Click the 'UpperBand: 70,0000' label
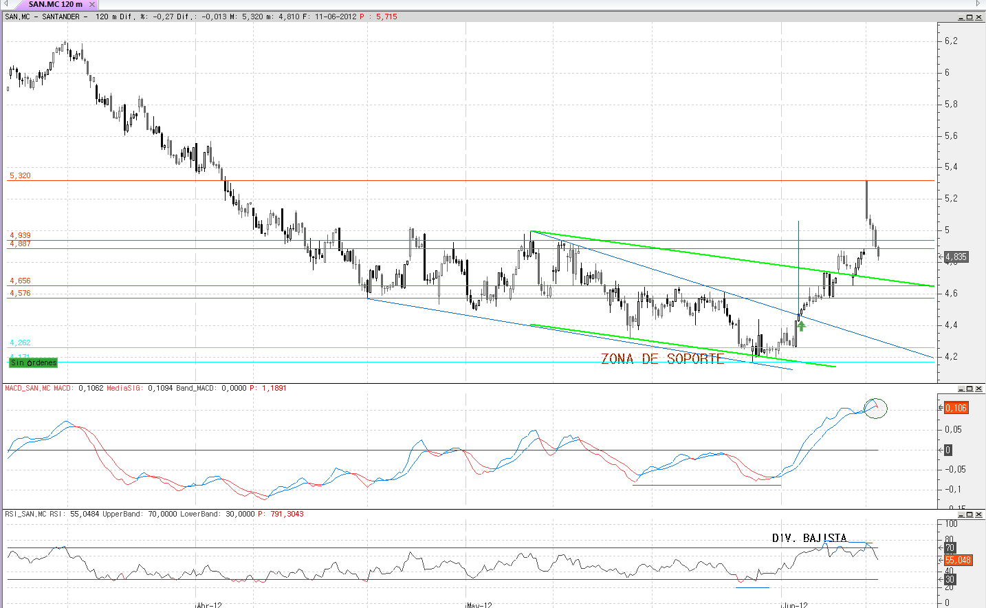This screenshot has height=608, width=986. click(x=140, y=514)
